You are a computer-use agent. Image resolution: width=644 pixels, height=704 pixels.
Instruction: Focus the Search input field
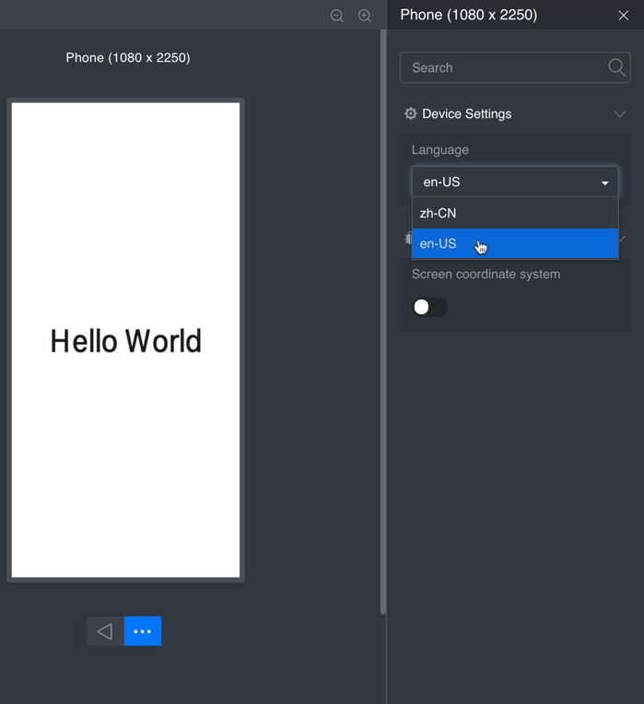[x=502, y=68]
